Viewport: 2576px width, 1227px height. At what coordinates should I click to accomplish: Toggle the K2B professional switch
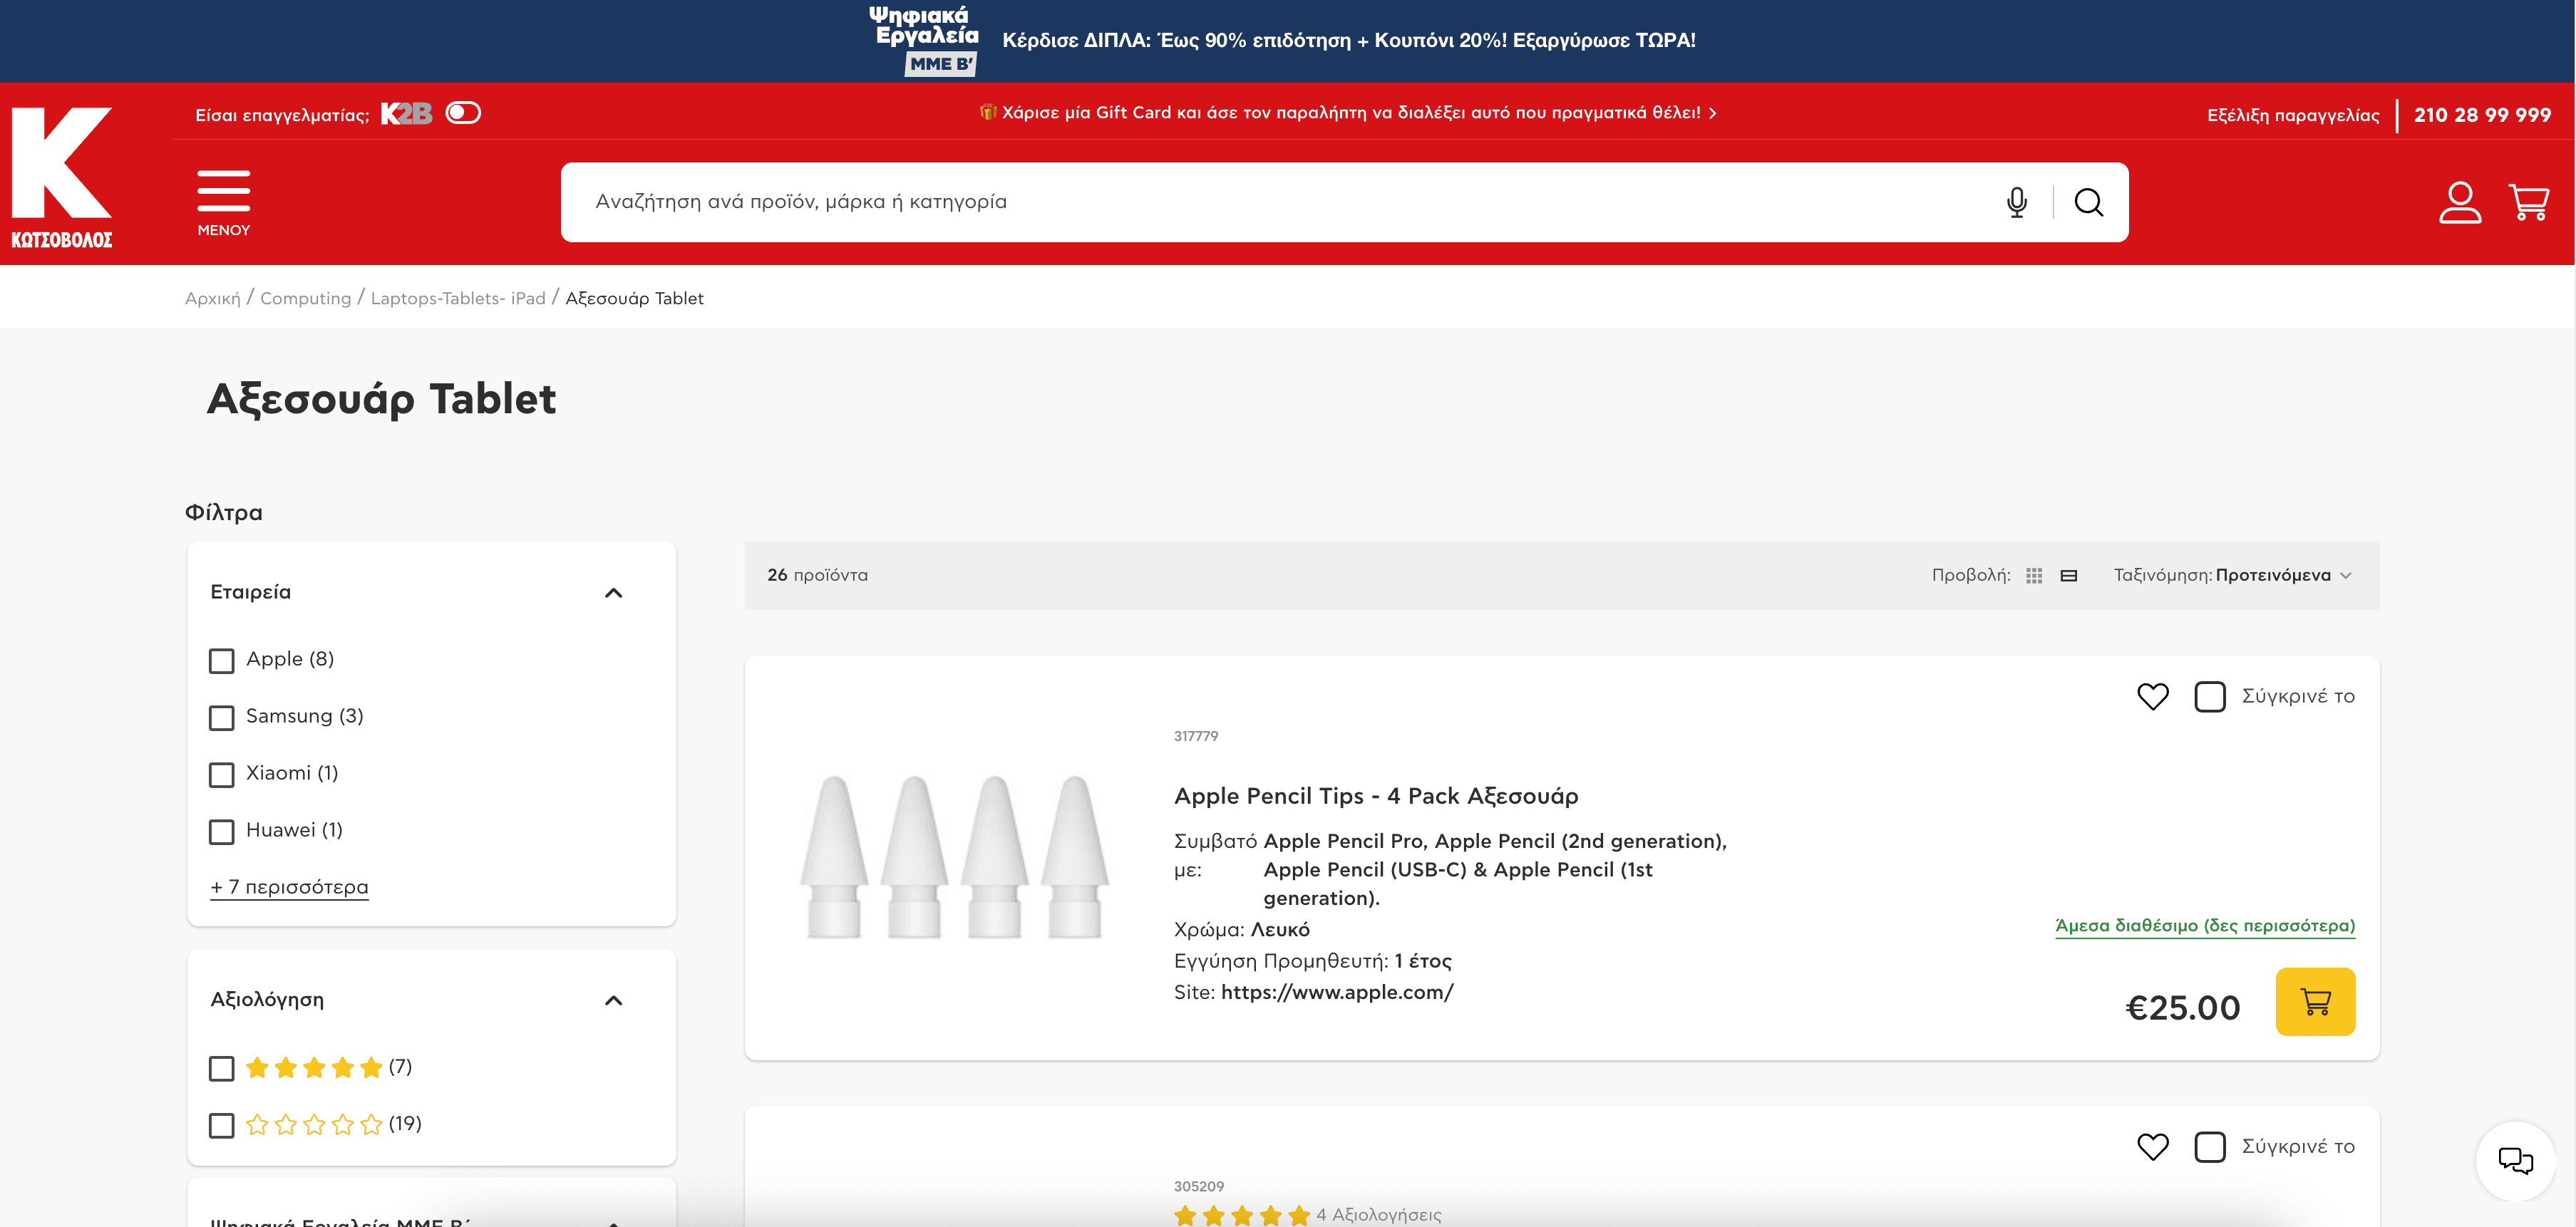[x=463, y=113]
